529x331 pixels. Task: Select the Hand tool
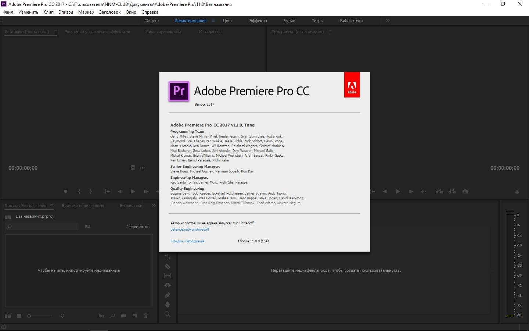tap(168, 305)
